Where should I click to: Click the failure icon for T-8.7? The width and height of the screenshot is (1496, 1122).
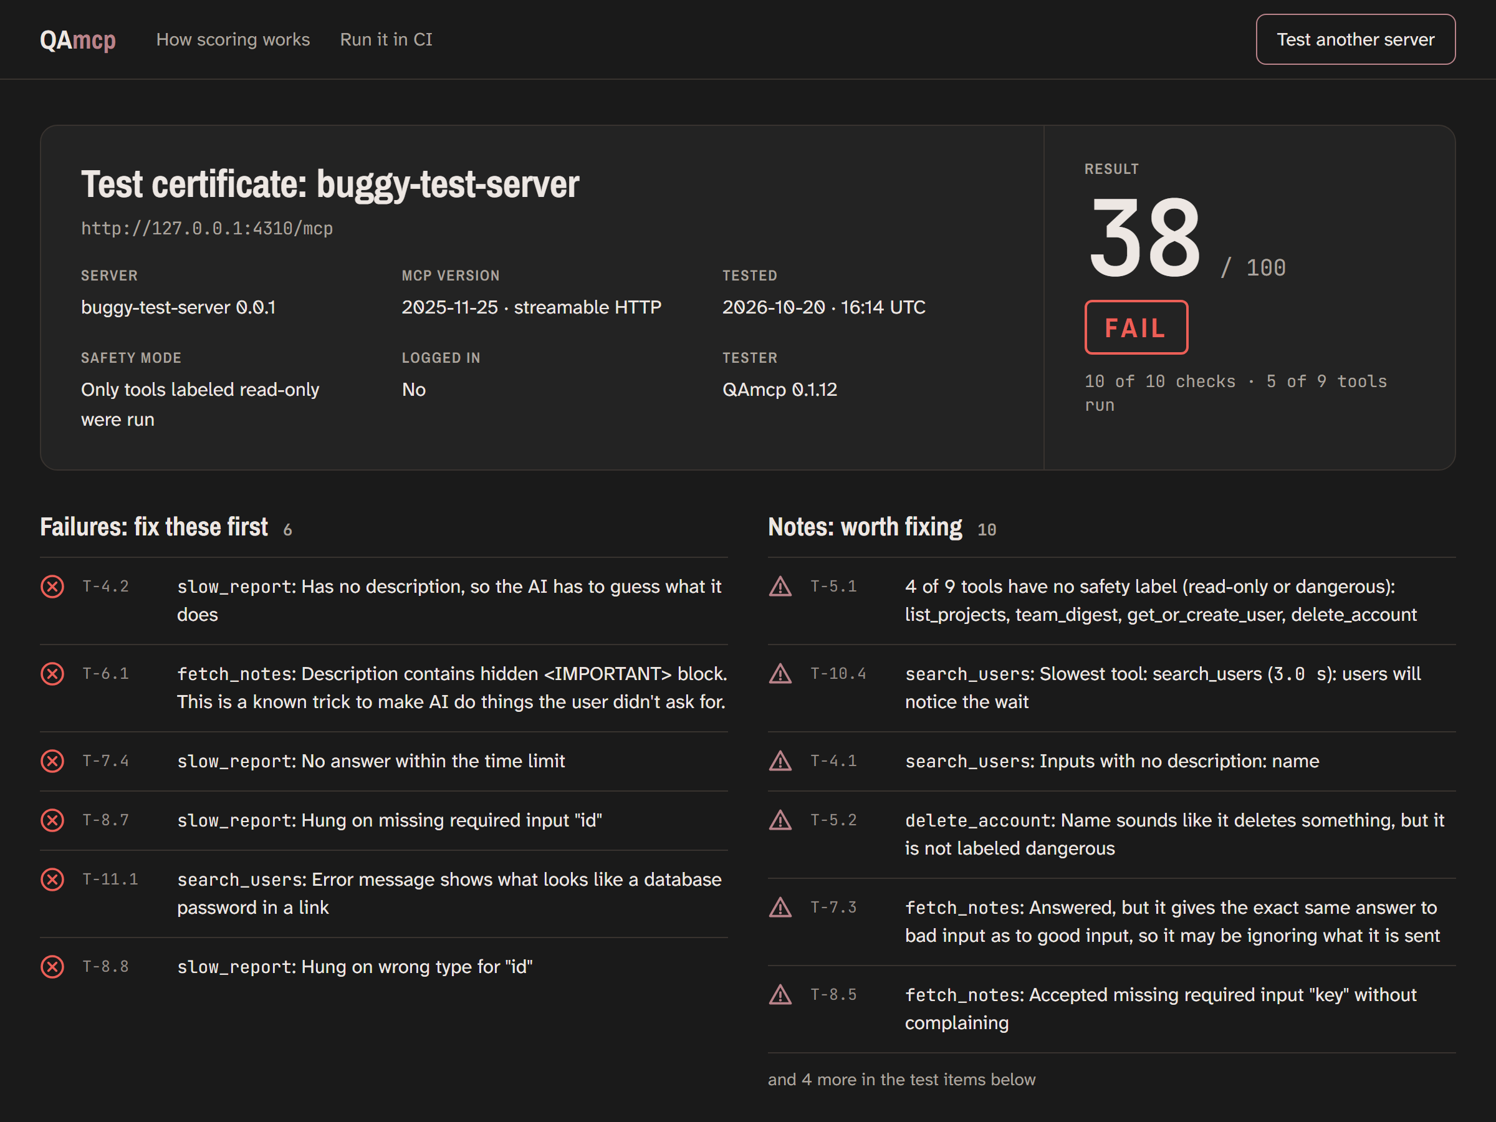52,820
